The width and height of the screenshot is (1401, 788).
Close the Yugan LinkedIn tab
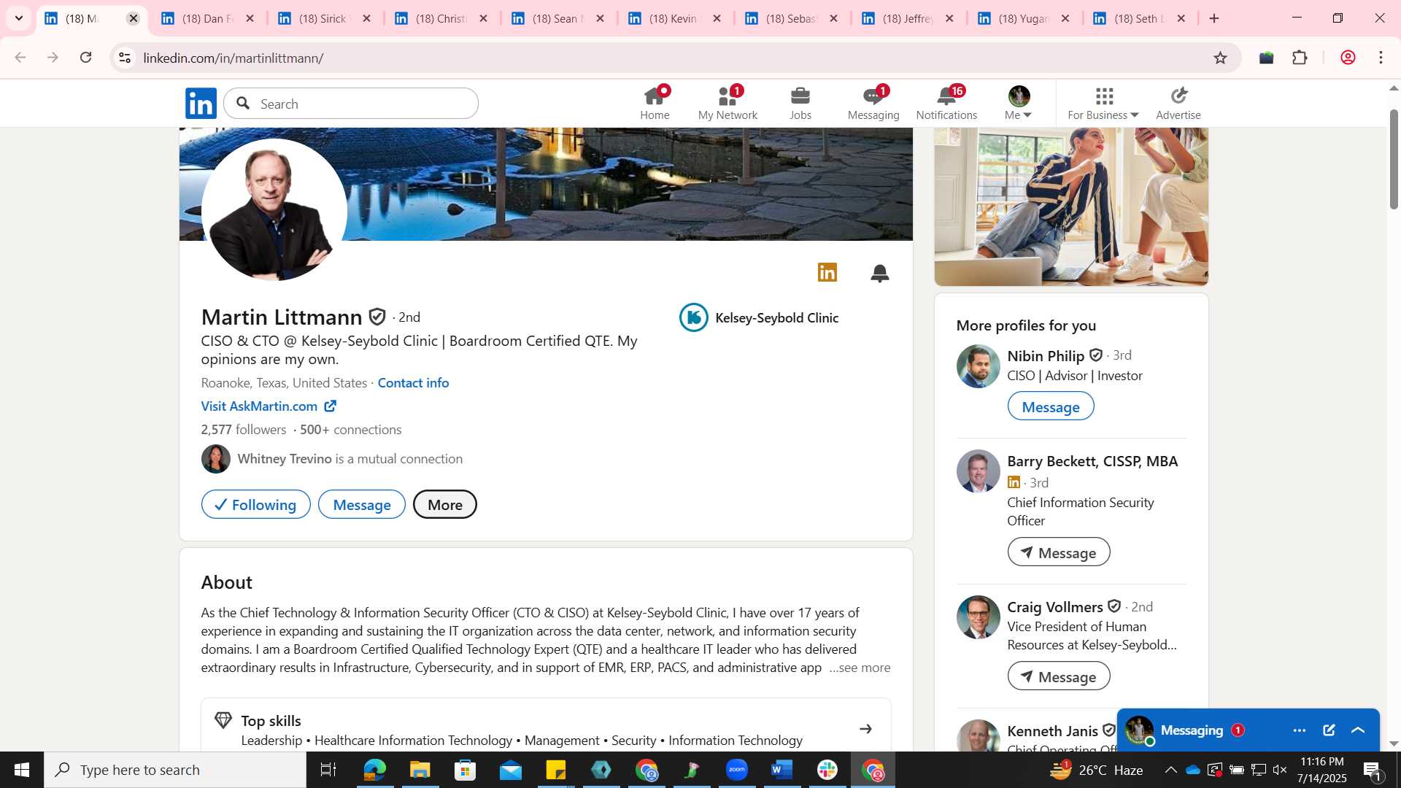(x=1065, y=18)
